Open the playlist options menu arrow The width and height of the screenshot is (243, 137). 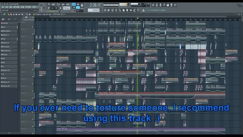[2, 14]
